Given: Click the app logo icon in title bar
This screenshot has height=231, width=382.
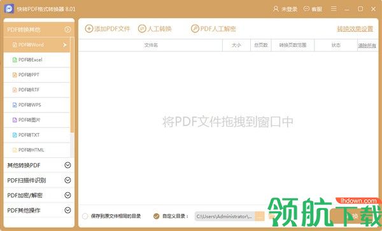Looking at the screenshot, I should (x=9, y=9).
